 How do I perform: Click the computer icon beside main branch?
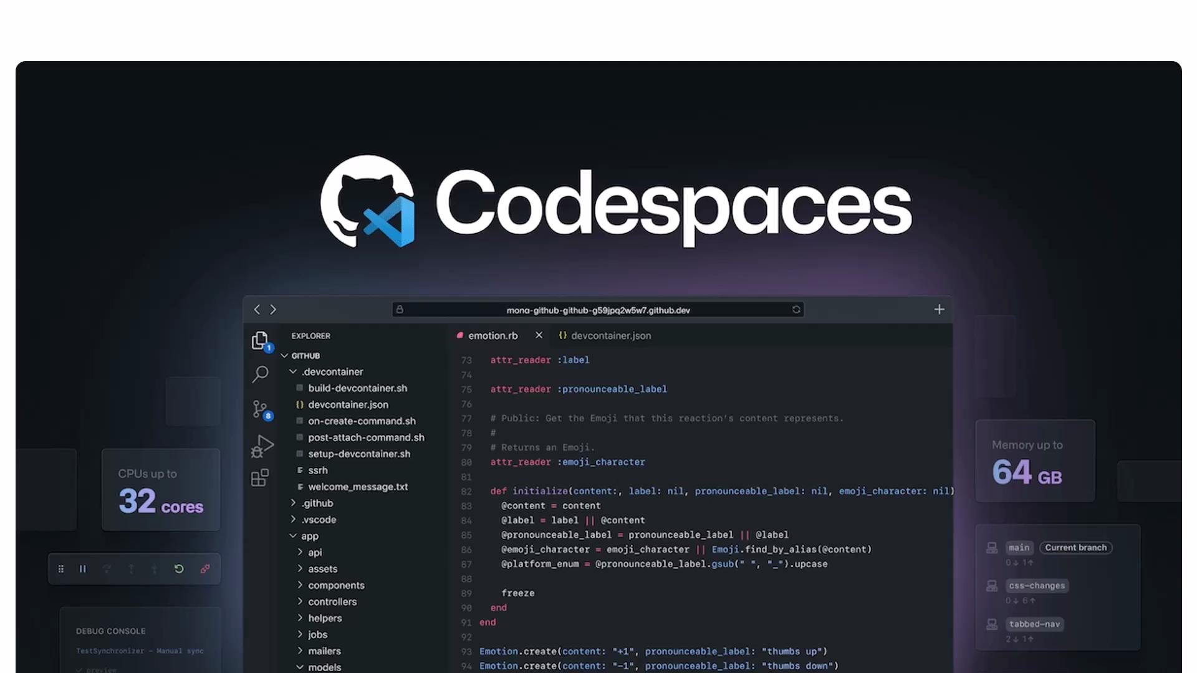coord(992,548)
